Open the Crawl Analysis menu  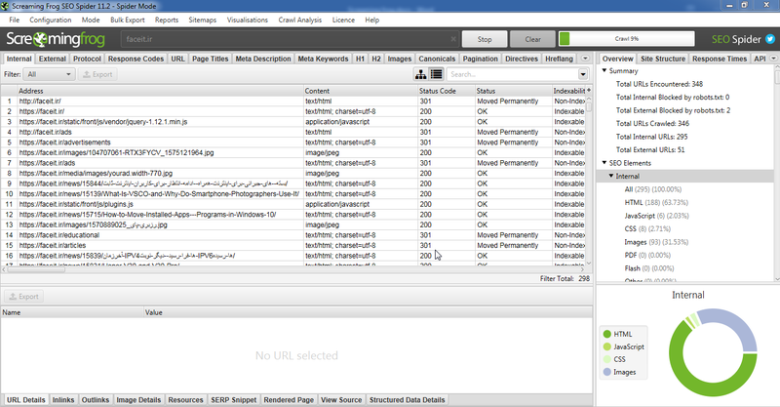[300, 20]
